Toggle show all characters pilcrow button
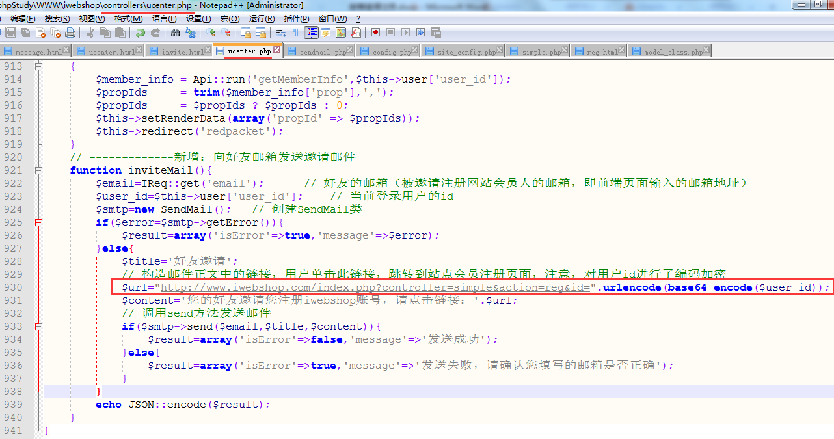The image size is (834, 439). click(x=295, y=33)
